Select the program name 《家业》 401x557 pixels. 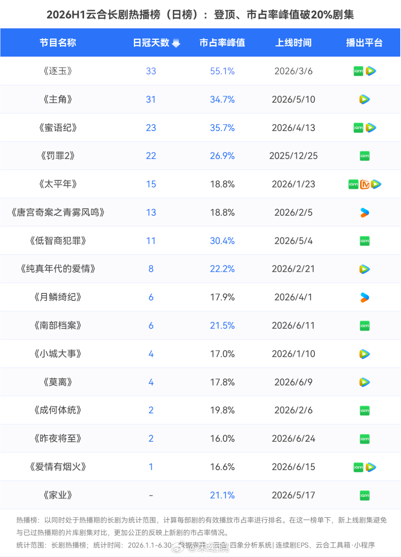(58, 495)
